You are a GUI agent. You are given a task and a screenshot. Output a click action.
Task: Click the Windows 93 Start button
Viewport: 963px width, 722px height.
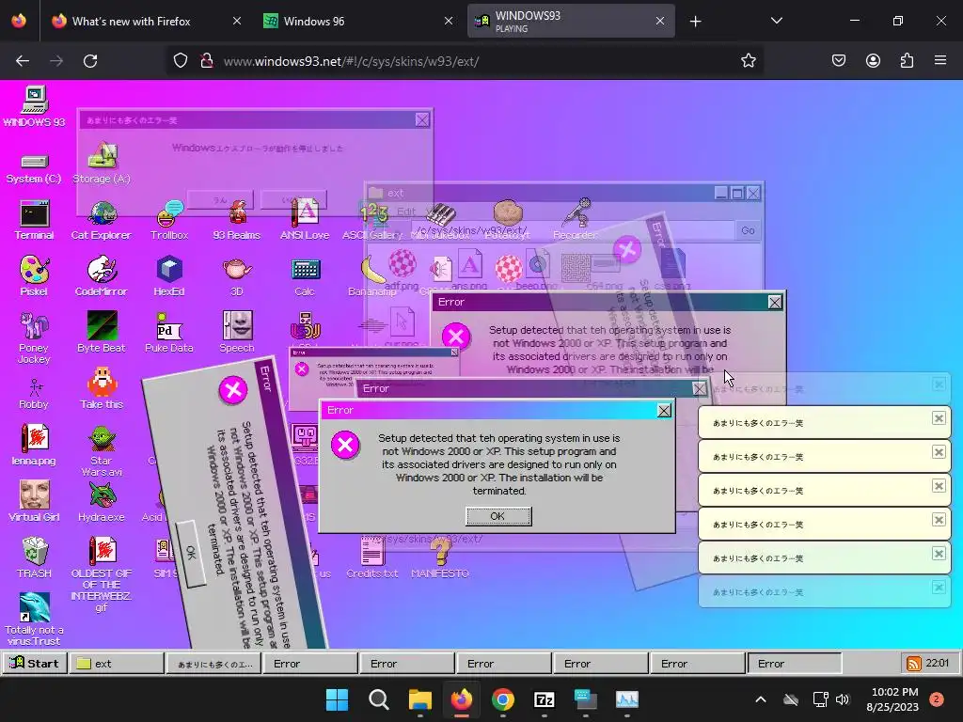click(x=35, y=663)
